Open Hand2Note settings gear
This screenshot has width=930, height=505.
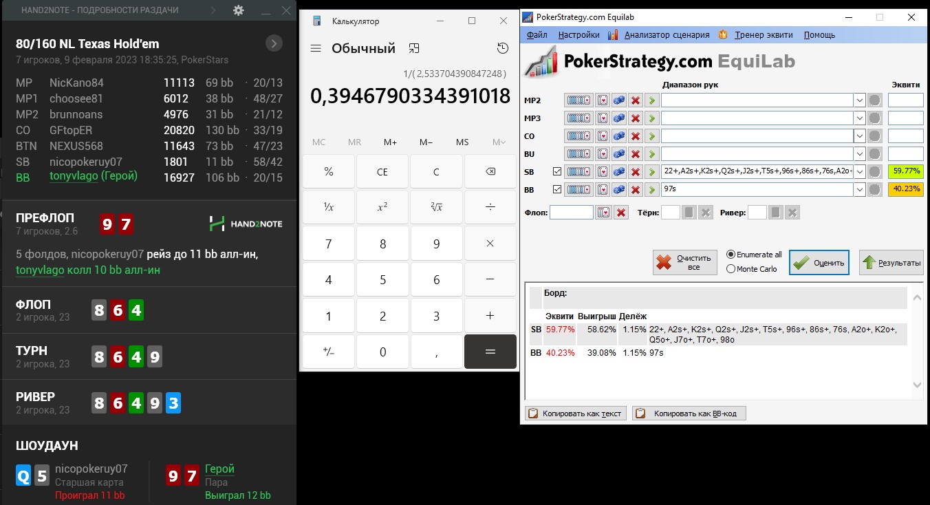tap(239, 10)
